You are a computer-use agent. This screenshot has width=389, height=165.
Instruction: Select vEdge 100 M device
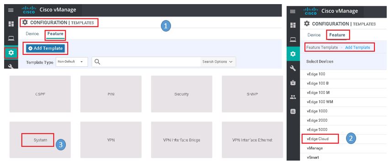tap(344, 92)
